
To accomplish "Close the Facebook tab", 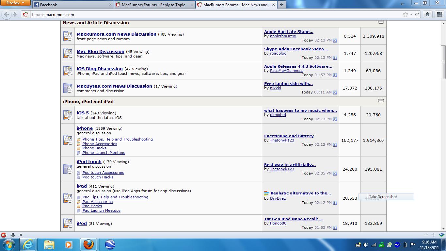I will click(x=110, y=5).
